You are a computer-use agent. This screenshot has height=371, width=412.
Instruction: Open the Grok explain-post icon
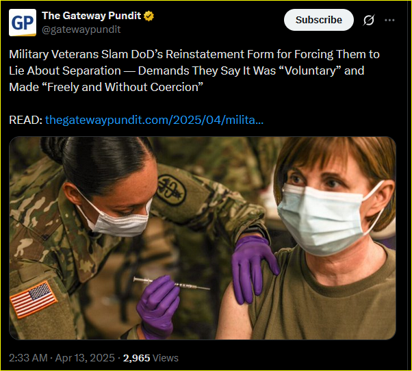[369, 20]
